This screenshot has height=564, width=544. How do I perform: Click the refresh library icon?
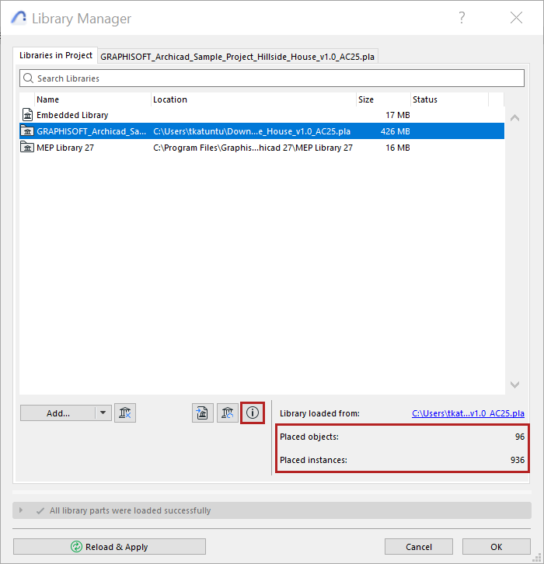(228, 413)
